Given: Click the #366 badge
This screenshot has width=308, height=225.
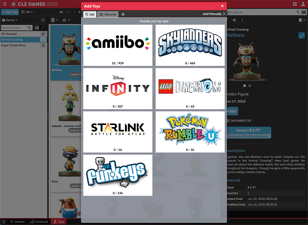Looking at the screenshot, I should (x=232, y=111).
